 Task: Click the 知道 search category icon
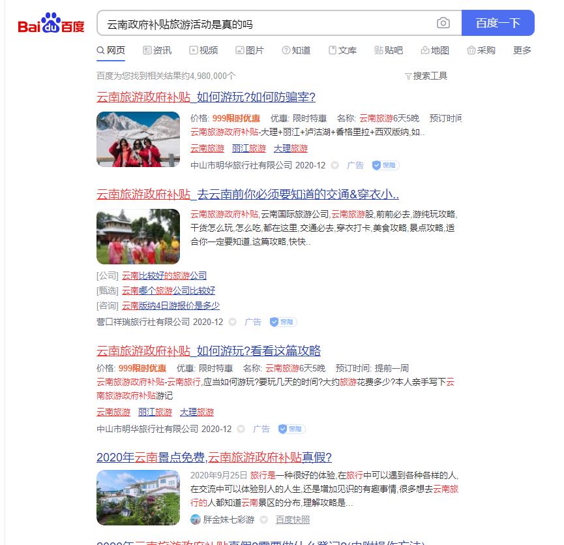(286, 50)
